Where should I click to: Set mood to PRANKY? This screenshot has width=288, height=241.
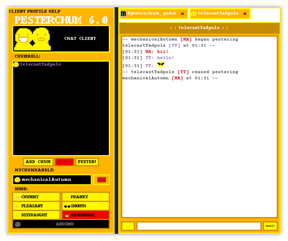pos(85,197)
